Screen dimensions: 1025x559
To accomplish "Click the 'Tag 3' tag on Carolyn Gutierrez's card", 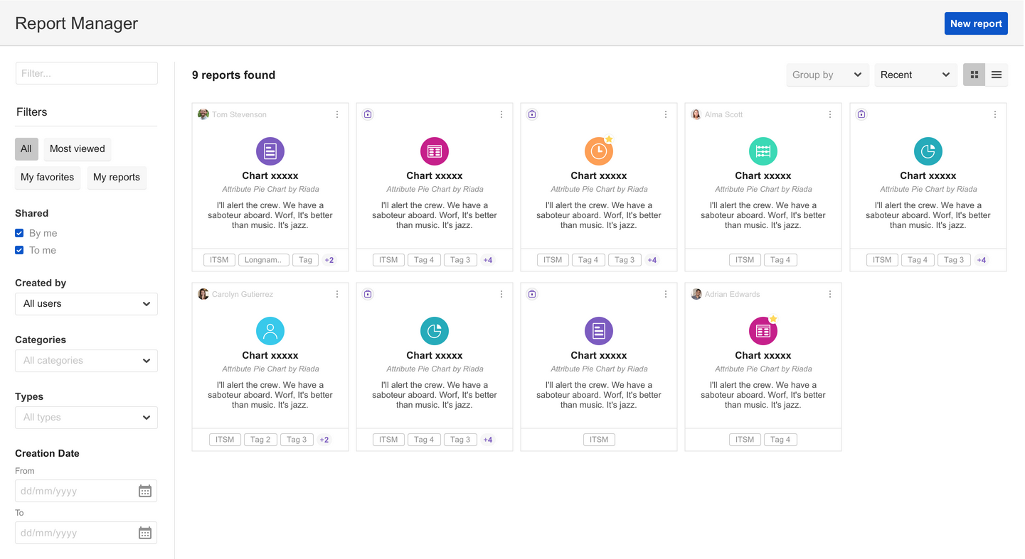I will click(x=297, y=440).
